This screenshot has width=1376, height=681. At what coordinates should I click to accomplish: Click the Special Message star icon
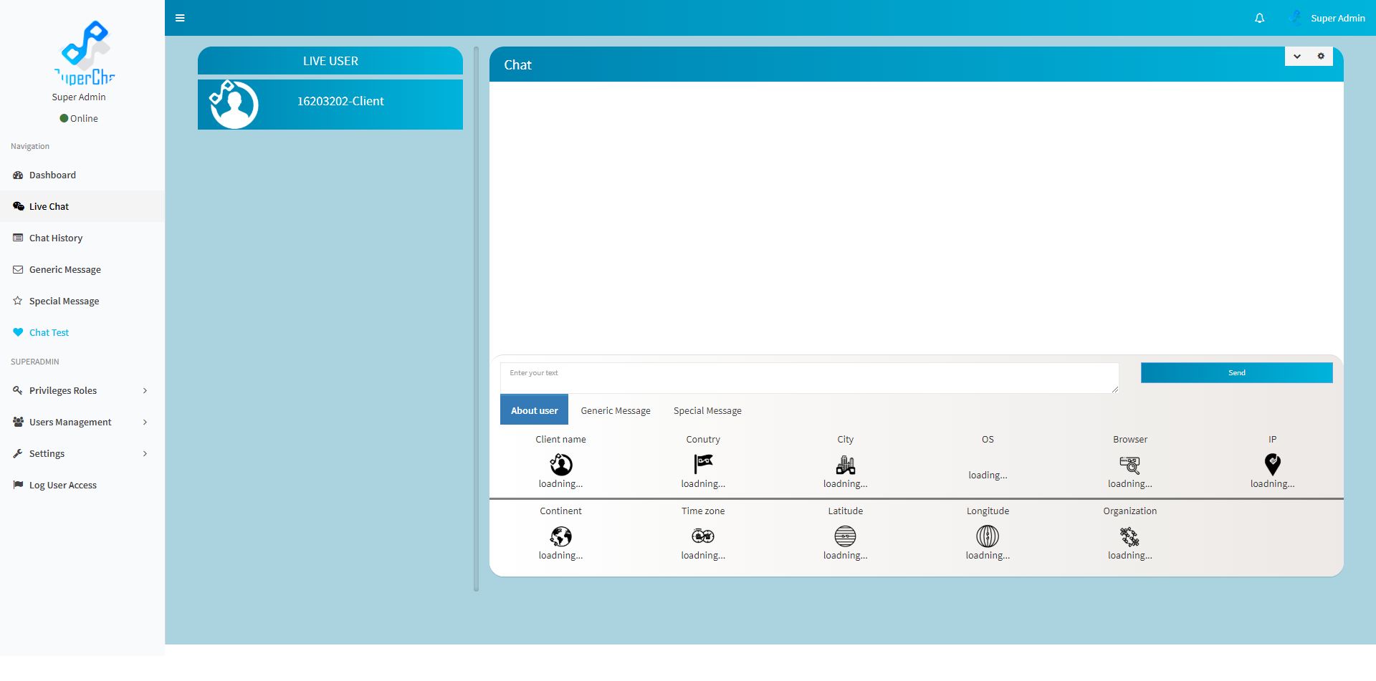pos(17,301)
